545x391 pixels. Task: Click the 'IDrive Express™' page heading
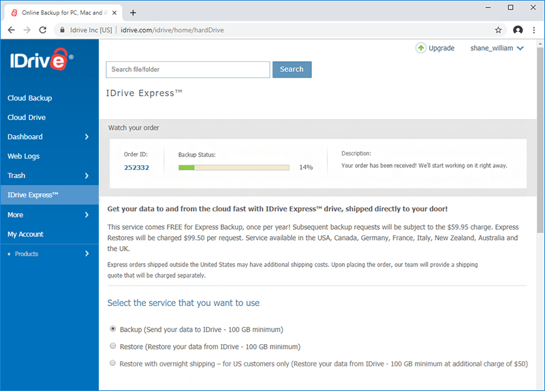point(144,93)
